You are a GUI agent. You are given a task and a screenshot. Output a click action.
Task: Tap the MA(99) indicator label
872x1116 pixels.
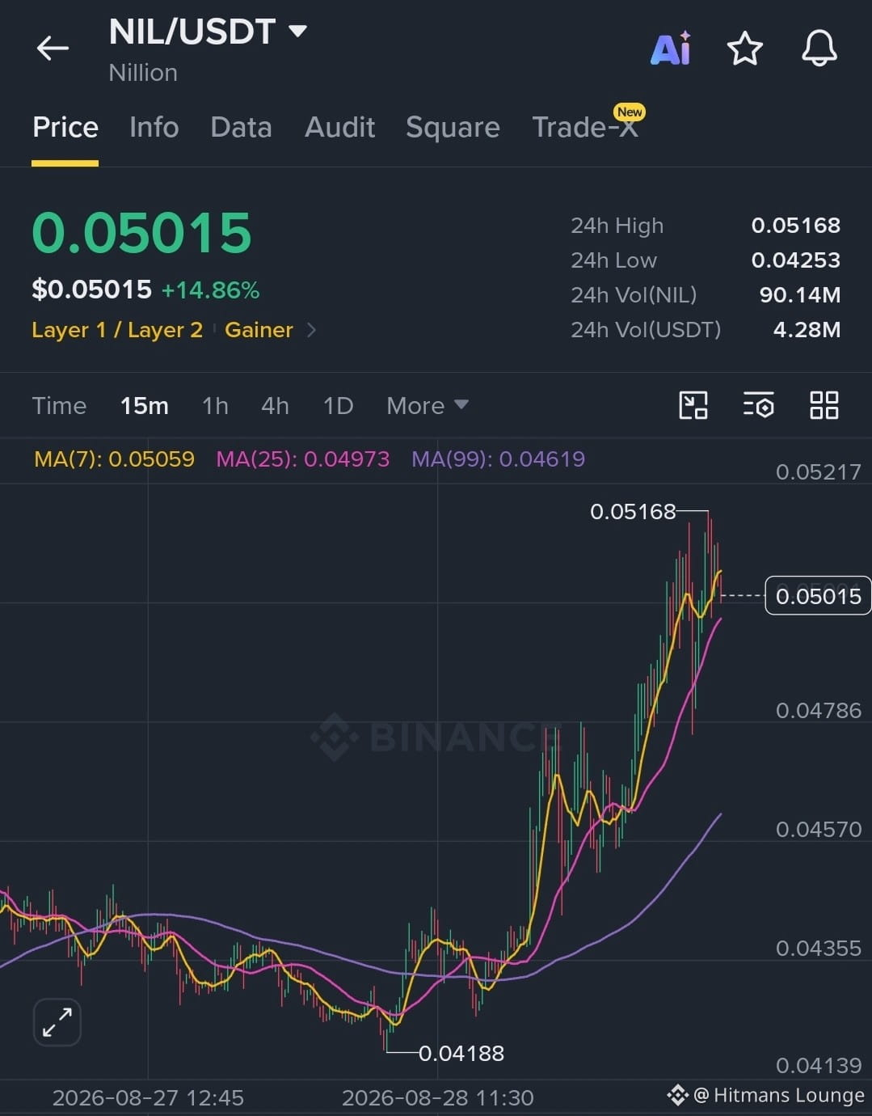(498, 459)
